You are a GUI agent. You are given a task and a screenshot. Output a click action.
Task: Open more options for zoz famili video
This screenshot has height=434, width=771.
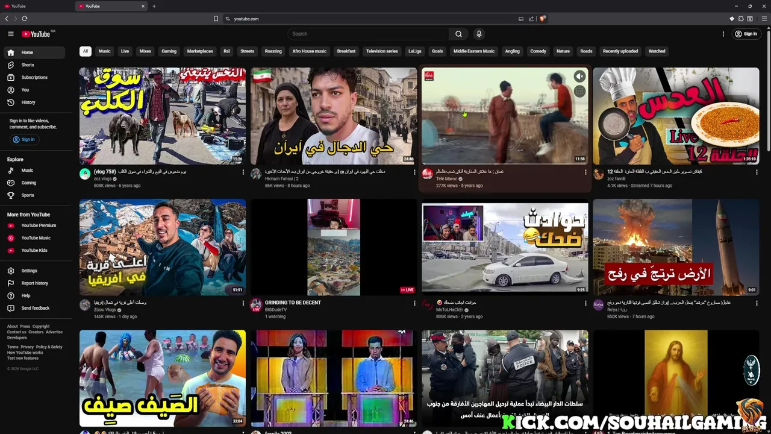pyautogui.click(x=757, y=172)
